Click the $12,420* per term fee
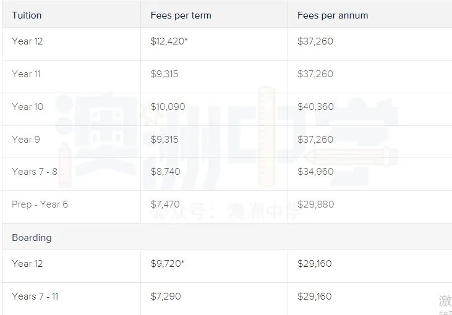452x315 pixels. point(169,41)
